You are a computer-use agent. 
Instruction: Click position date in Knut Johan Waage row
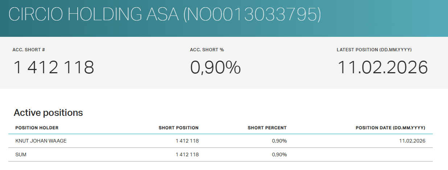click(412, 141)
